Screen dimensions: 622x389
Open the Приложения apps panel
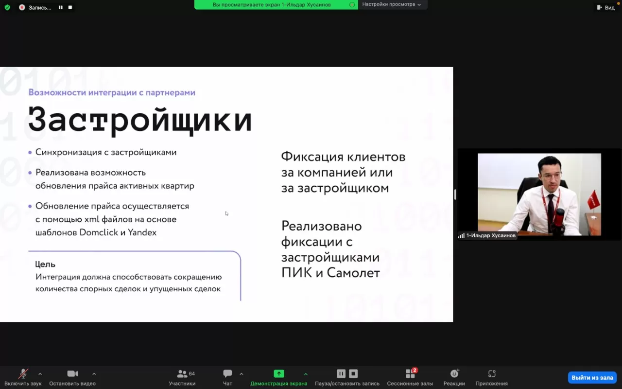(x=492, y=374)
